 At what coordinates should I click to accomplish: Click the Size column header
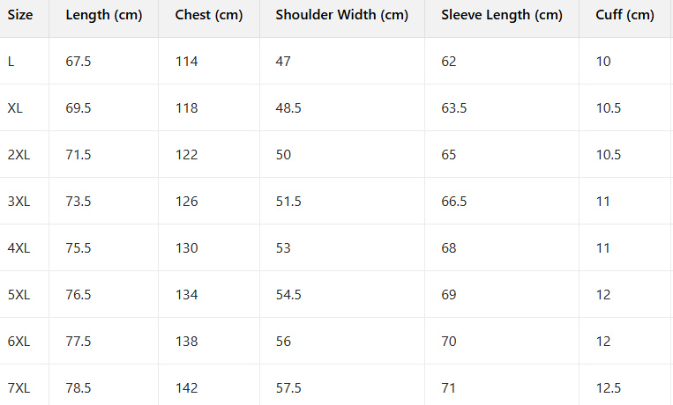click(x=20, y=15)
